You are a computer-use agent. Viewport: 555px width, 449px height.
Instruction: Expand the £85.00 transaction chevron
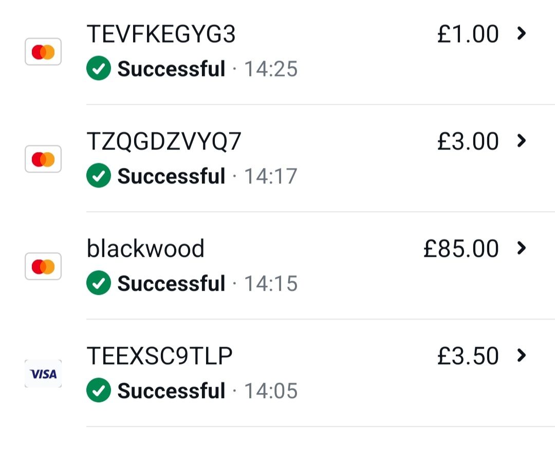(x=521, y=248)
